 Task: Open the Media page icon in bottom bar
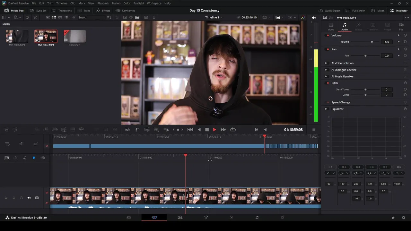pyautogui.click(x=128, y=218)
